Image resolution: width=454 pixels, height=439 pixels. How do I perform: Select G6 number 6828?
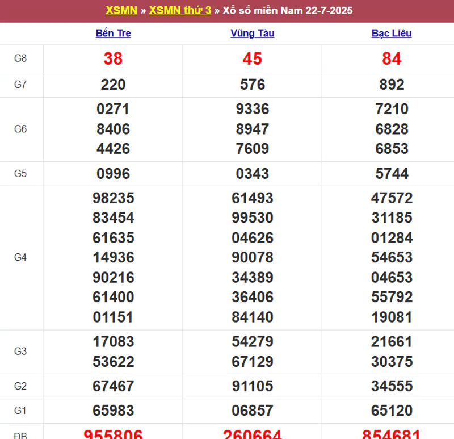pyautogui.click(x=392, y=129)
